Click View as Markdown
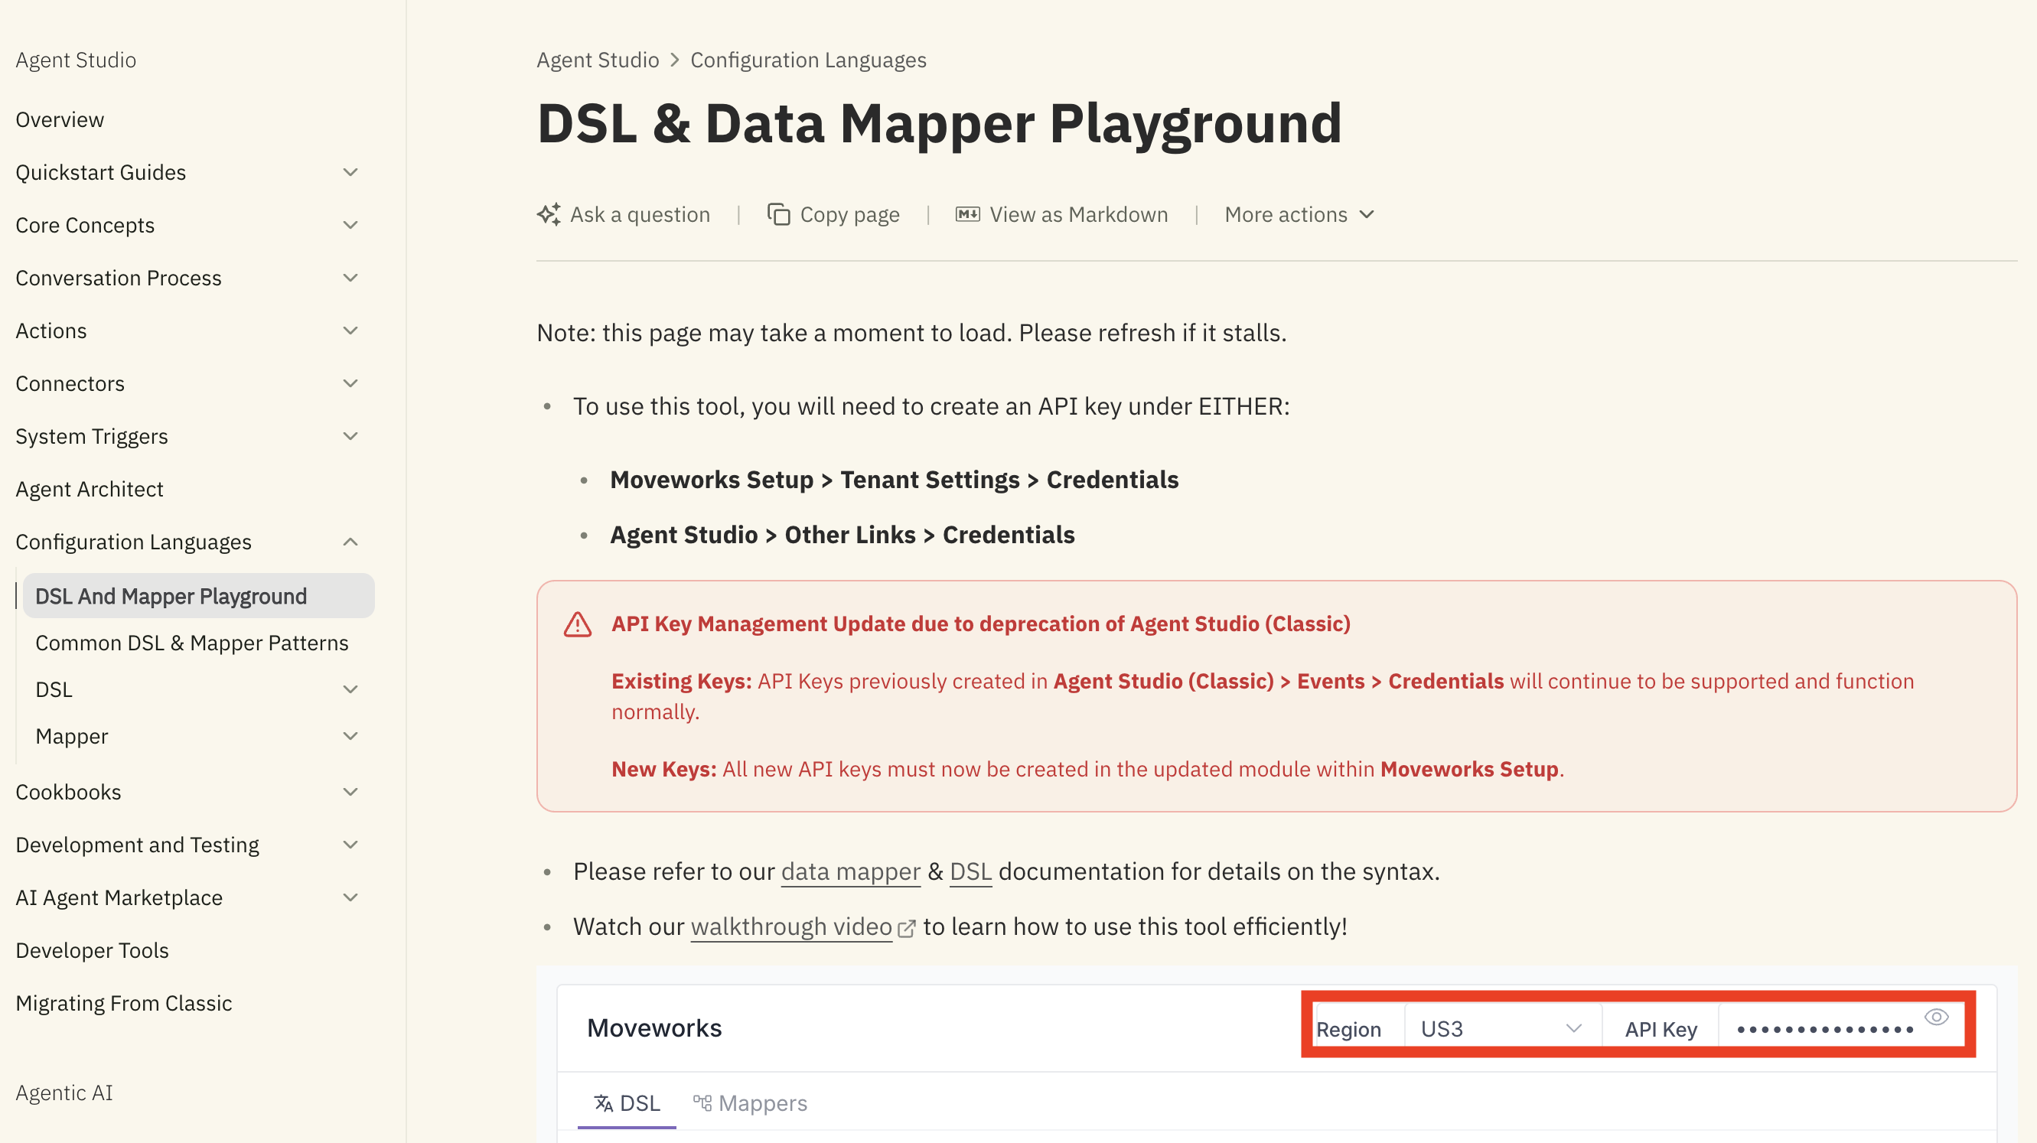 pyautogui.click(x=1061, y=214)
